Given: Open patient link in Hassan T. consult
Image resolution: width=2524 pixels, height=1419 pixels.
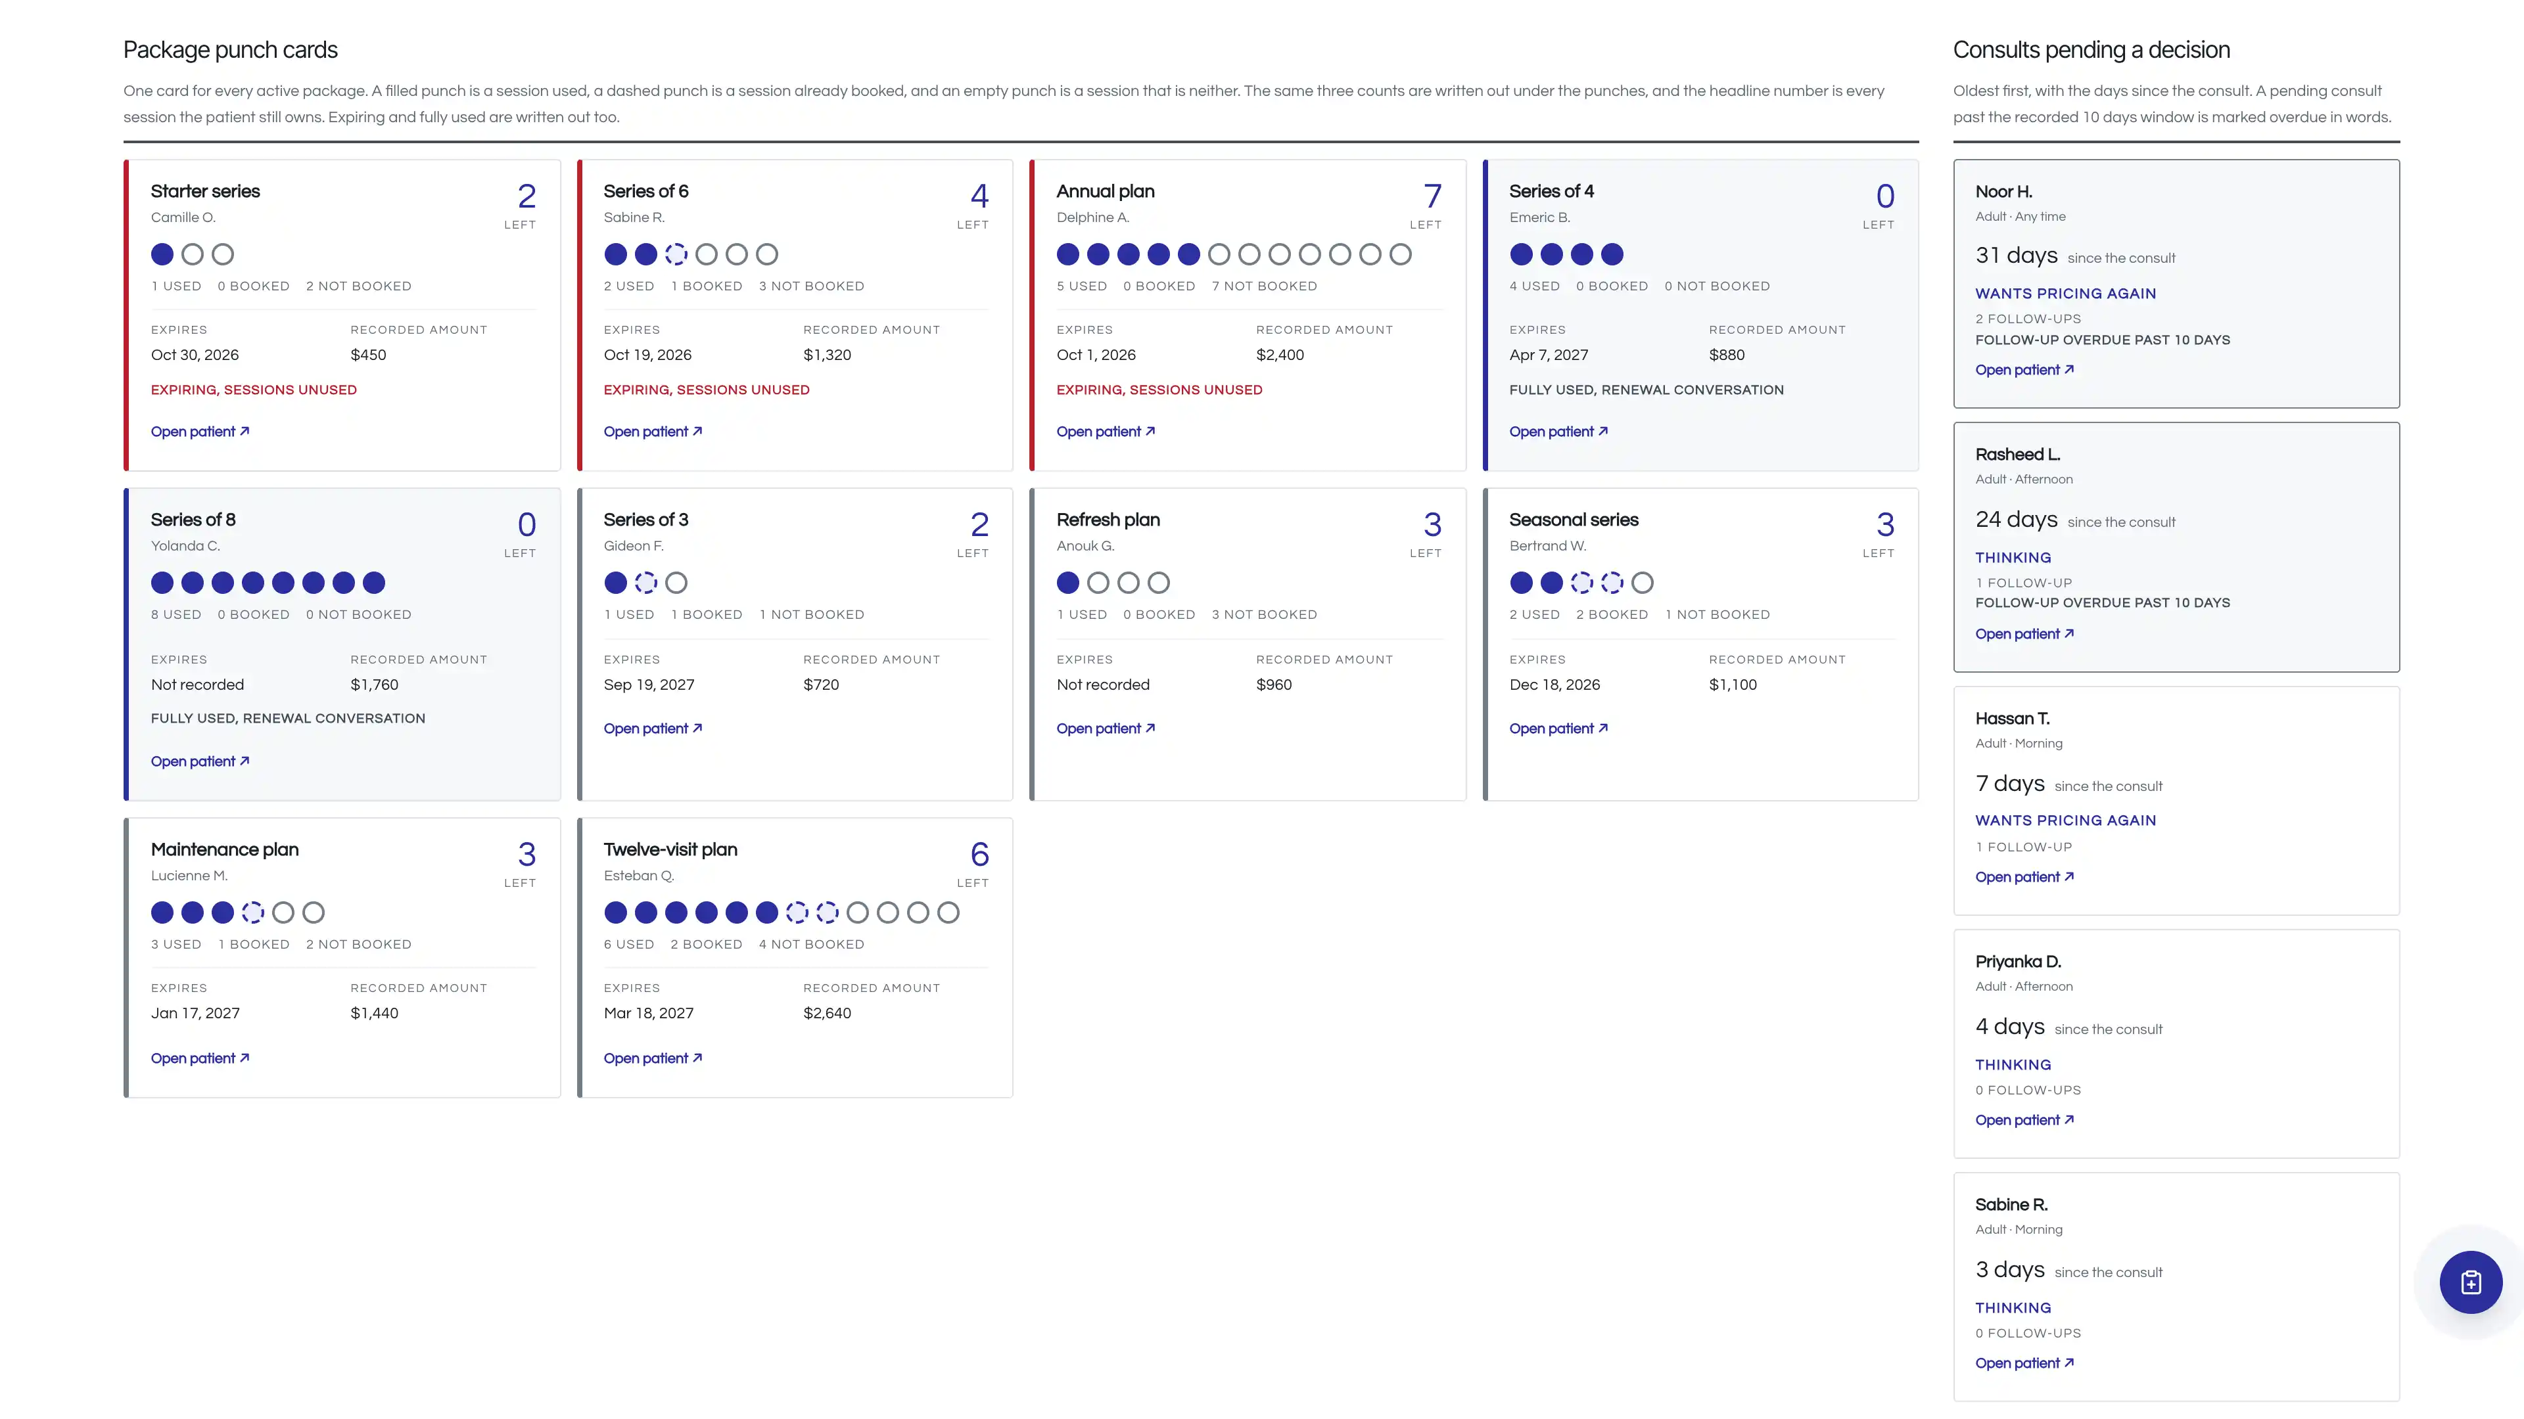Looking at the screenshot, I should tap(2024, 878).
